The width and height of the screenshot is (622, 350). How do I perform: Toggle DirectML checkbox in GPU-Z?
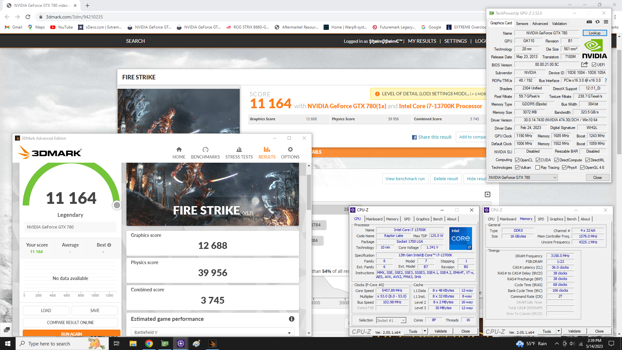587,160
